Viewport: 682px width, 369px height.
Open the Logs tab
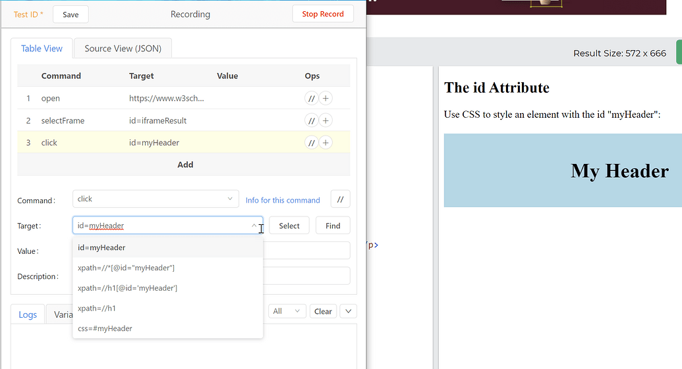(x=28, y=314)
